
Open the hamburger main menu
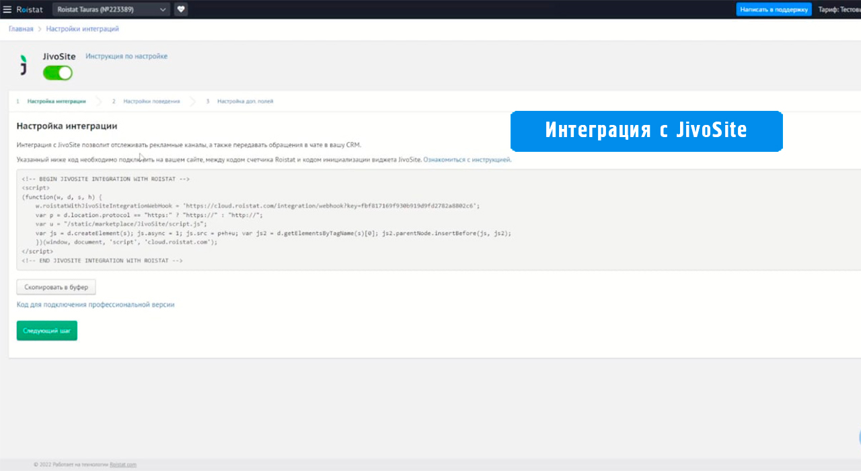7,9
